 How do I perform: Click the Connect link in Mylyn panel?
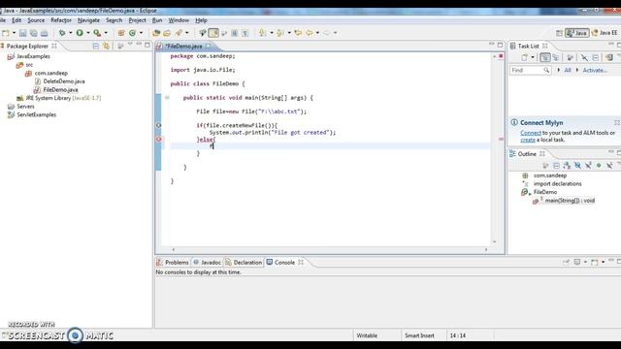click(531, 133)
